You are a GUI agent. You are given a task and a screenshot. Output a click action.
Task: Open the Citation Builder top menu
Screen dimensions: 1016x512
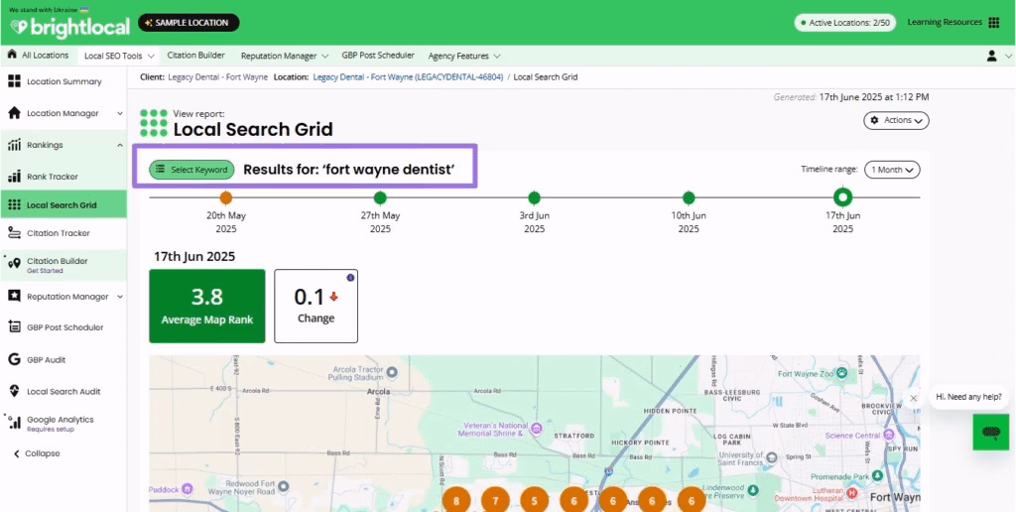[x=197, y=56]
